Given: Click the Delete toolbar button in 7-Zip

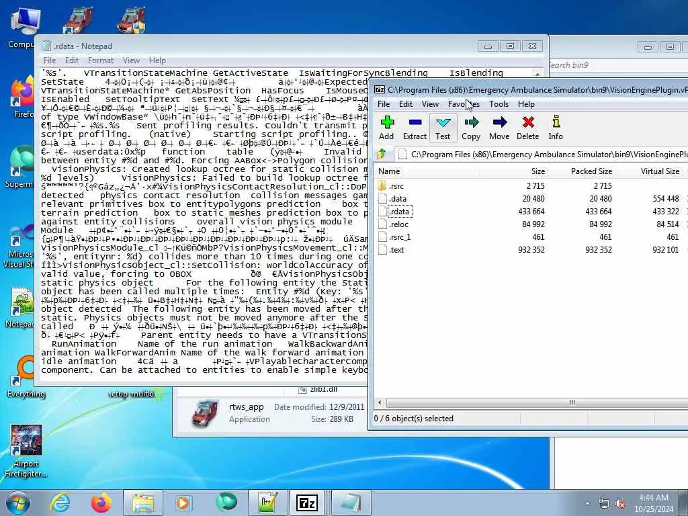Looking at the screenshot, I should click(528, 128).
